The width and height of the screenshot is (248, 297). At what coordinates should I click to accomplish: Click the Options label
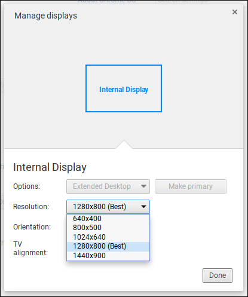(26, 186)
